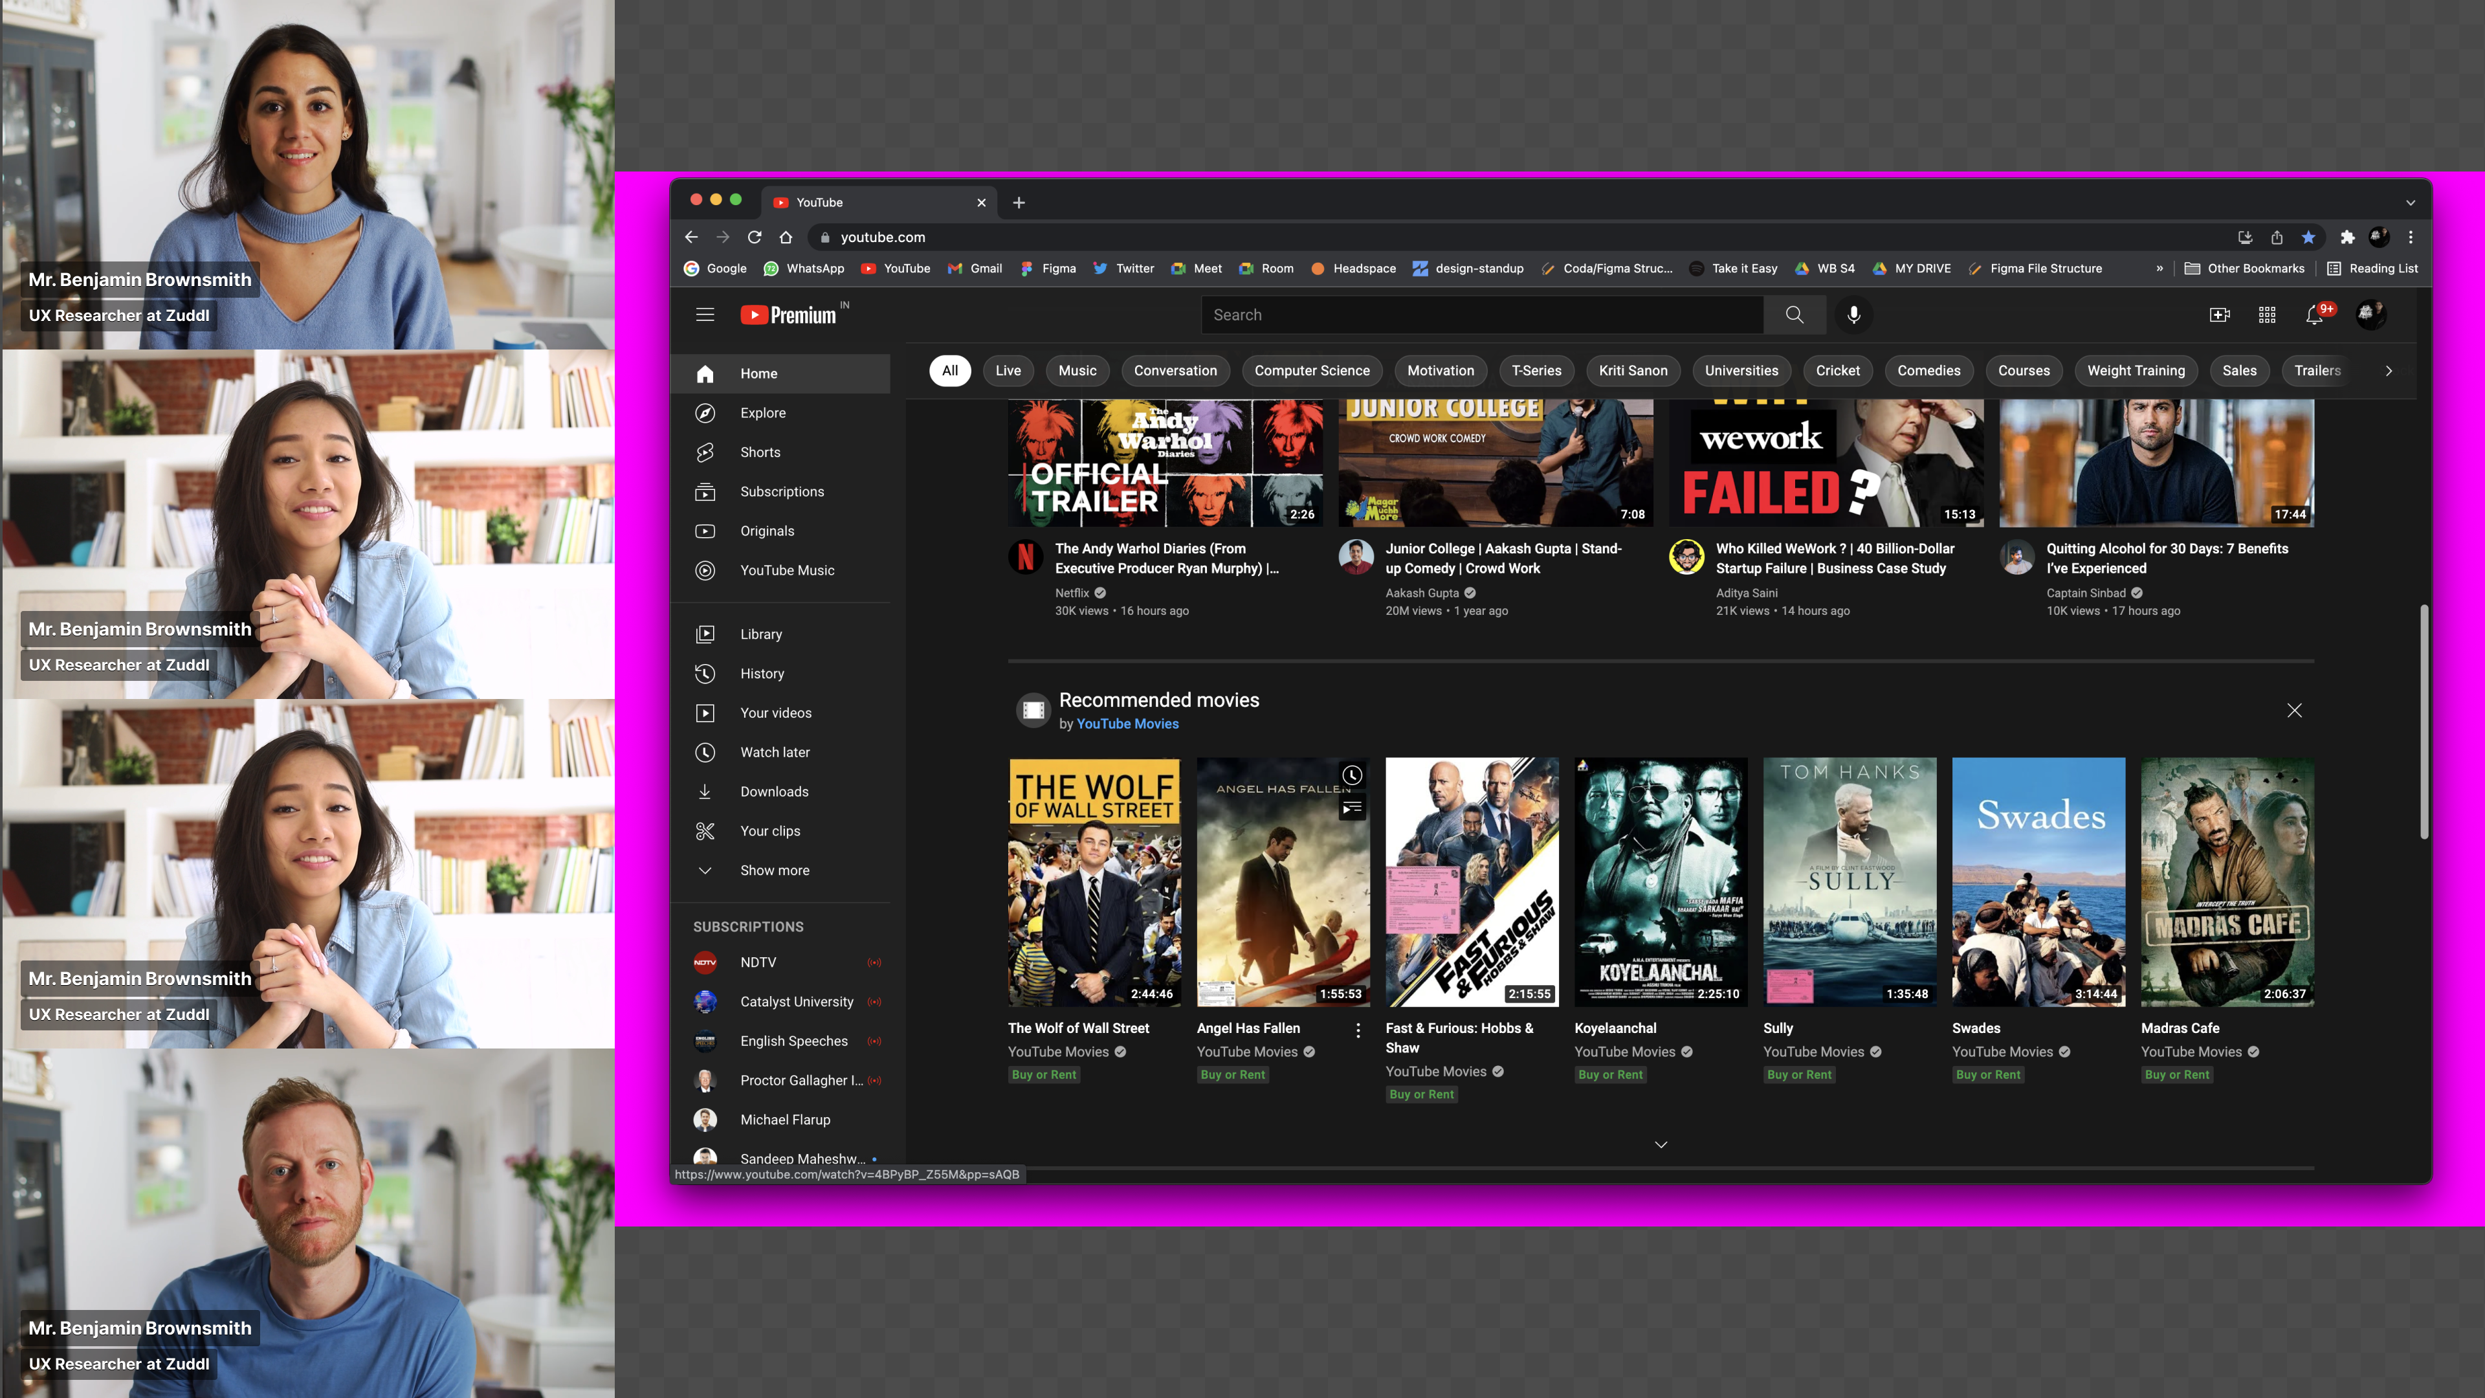The image size is (2485, 1398).
Task: Select the Computer Science filter chip
Action: coord(1311,370)
